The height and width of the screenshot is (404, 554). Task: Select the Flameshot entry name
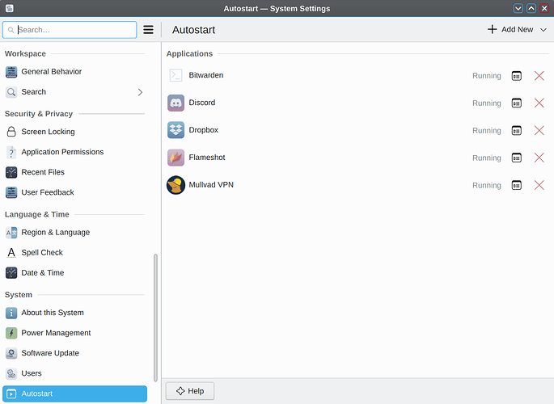tap(207, 158)
